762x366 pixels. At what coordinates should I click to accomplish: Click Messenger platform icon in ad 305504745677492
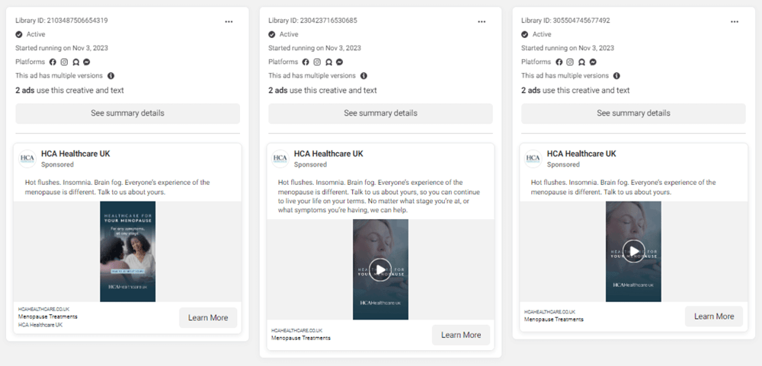[593, 62]
